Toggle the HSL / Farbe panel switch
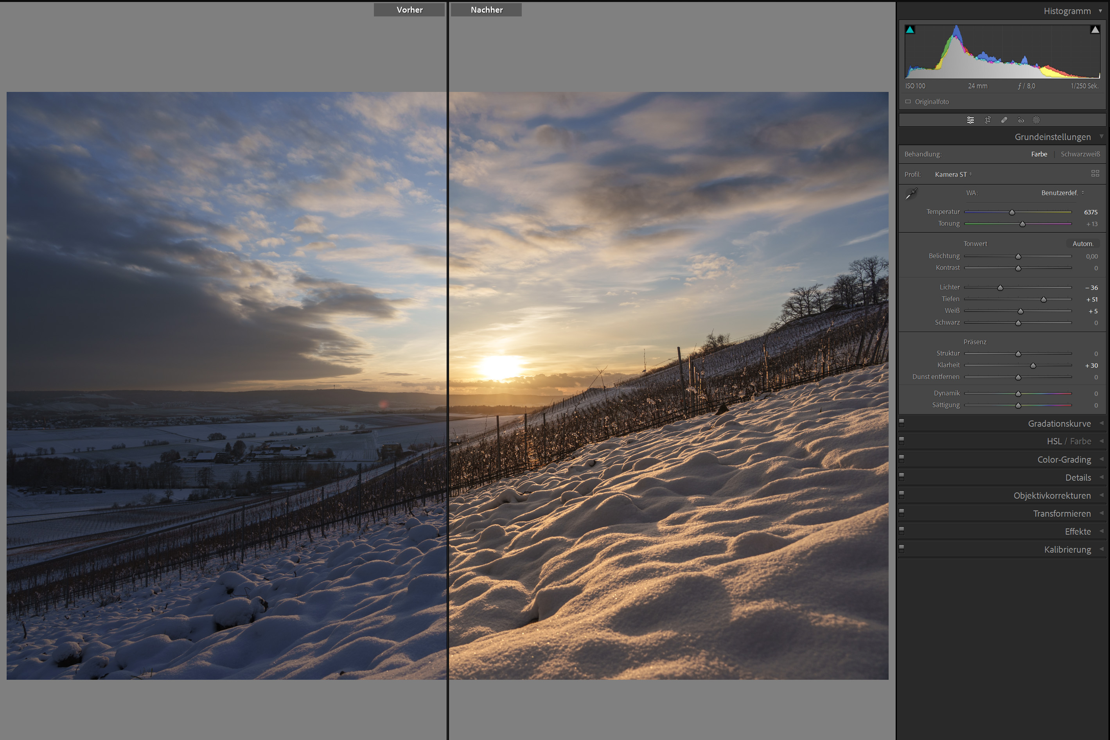Screen dimensions: 1110x740 (902, 441)
